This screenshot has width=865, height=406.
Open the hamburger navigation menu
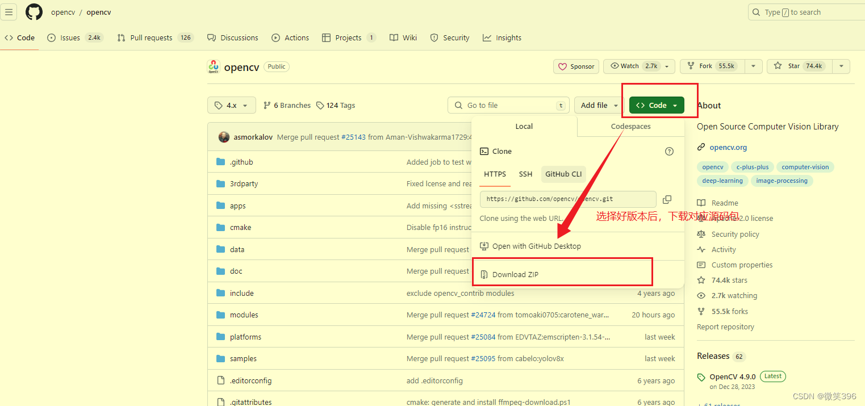[x=9, y=12]
